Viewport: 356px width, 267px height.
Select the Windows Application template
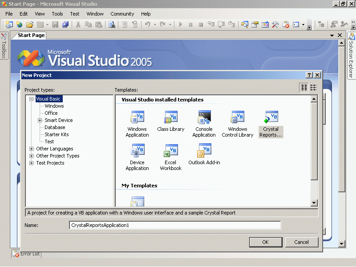tap(137, 124)
